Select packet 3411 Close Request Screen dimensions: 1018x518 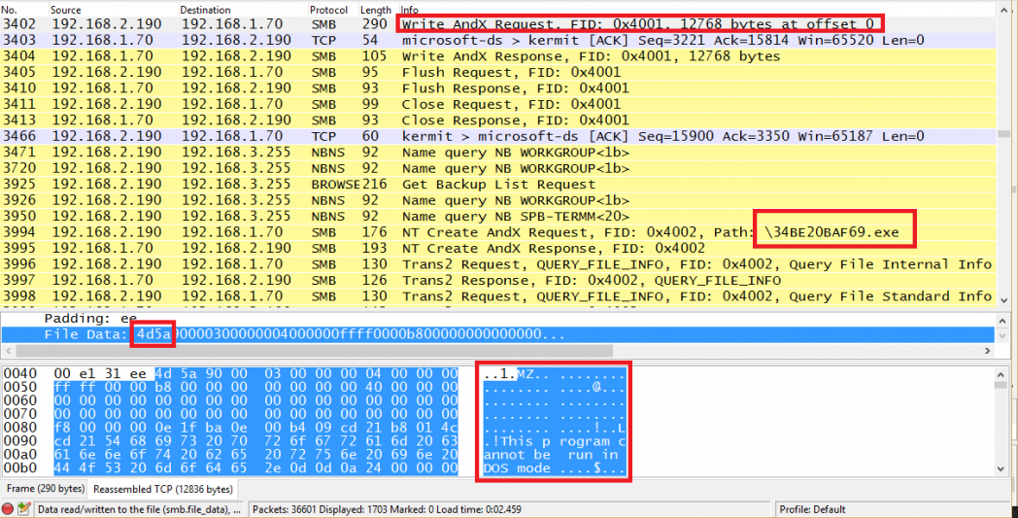(498, 104)
